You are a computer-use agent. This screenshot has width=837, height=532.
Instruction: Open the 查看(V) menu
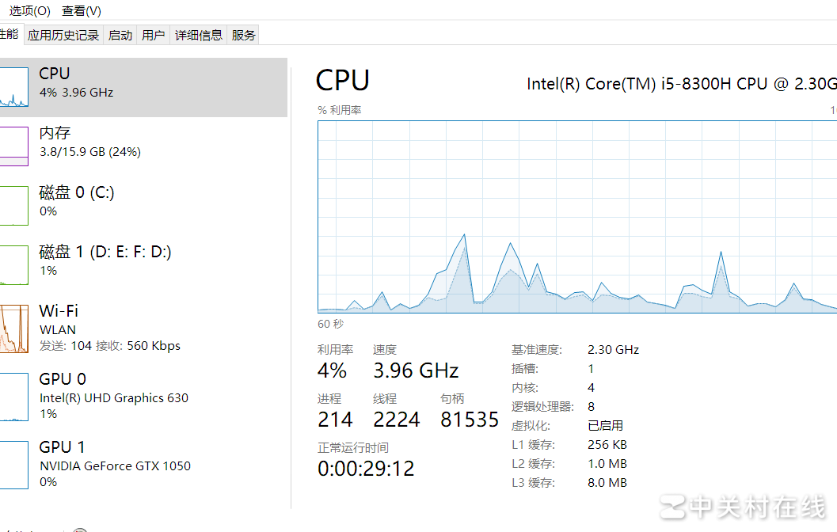80,11
